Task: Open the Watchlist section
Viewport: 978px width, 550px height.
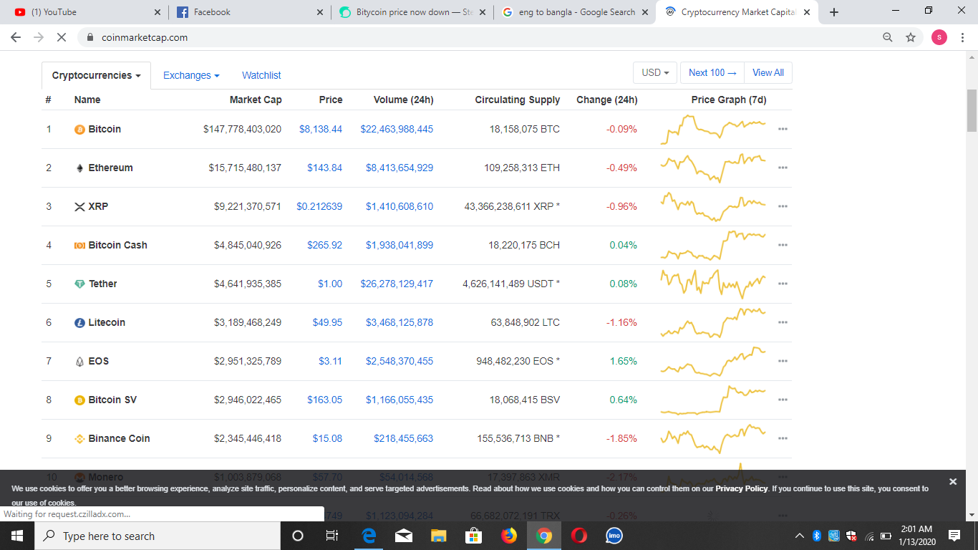Action: point(261,74)
